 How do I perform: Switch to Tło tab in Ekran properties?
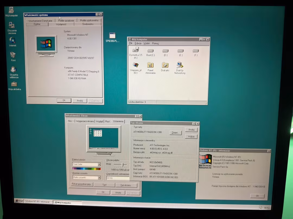pyautogui.click(x=70, y=121)
